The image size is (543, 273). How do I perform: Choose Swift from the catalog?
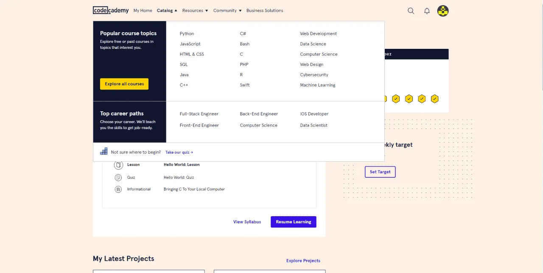tap(245, 85)
